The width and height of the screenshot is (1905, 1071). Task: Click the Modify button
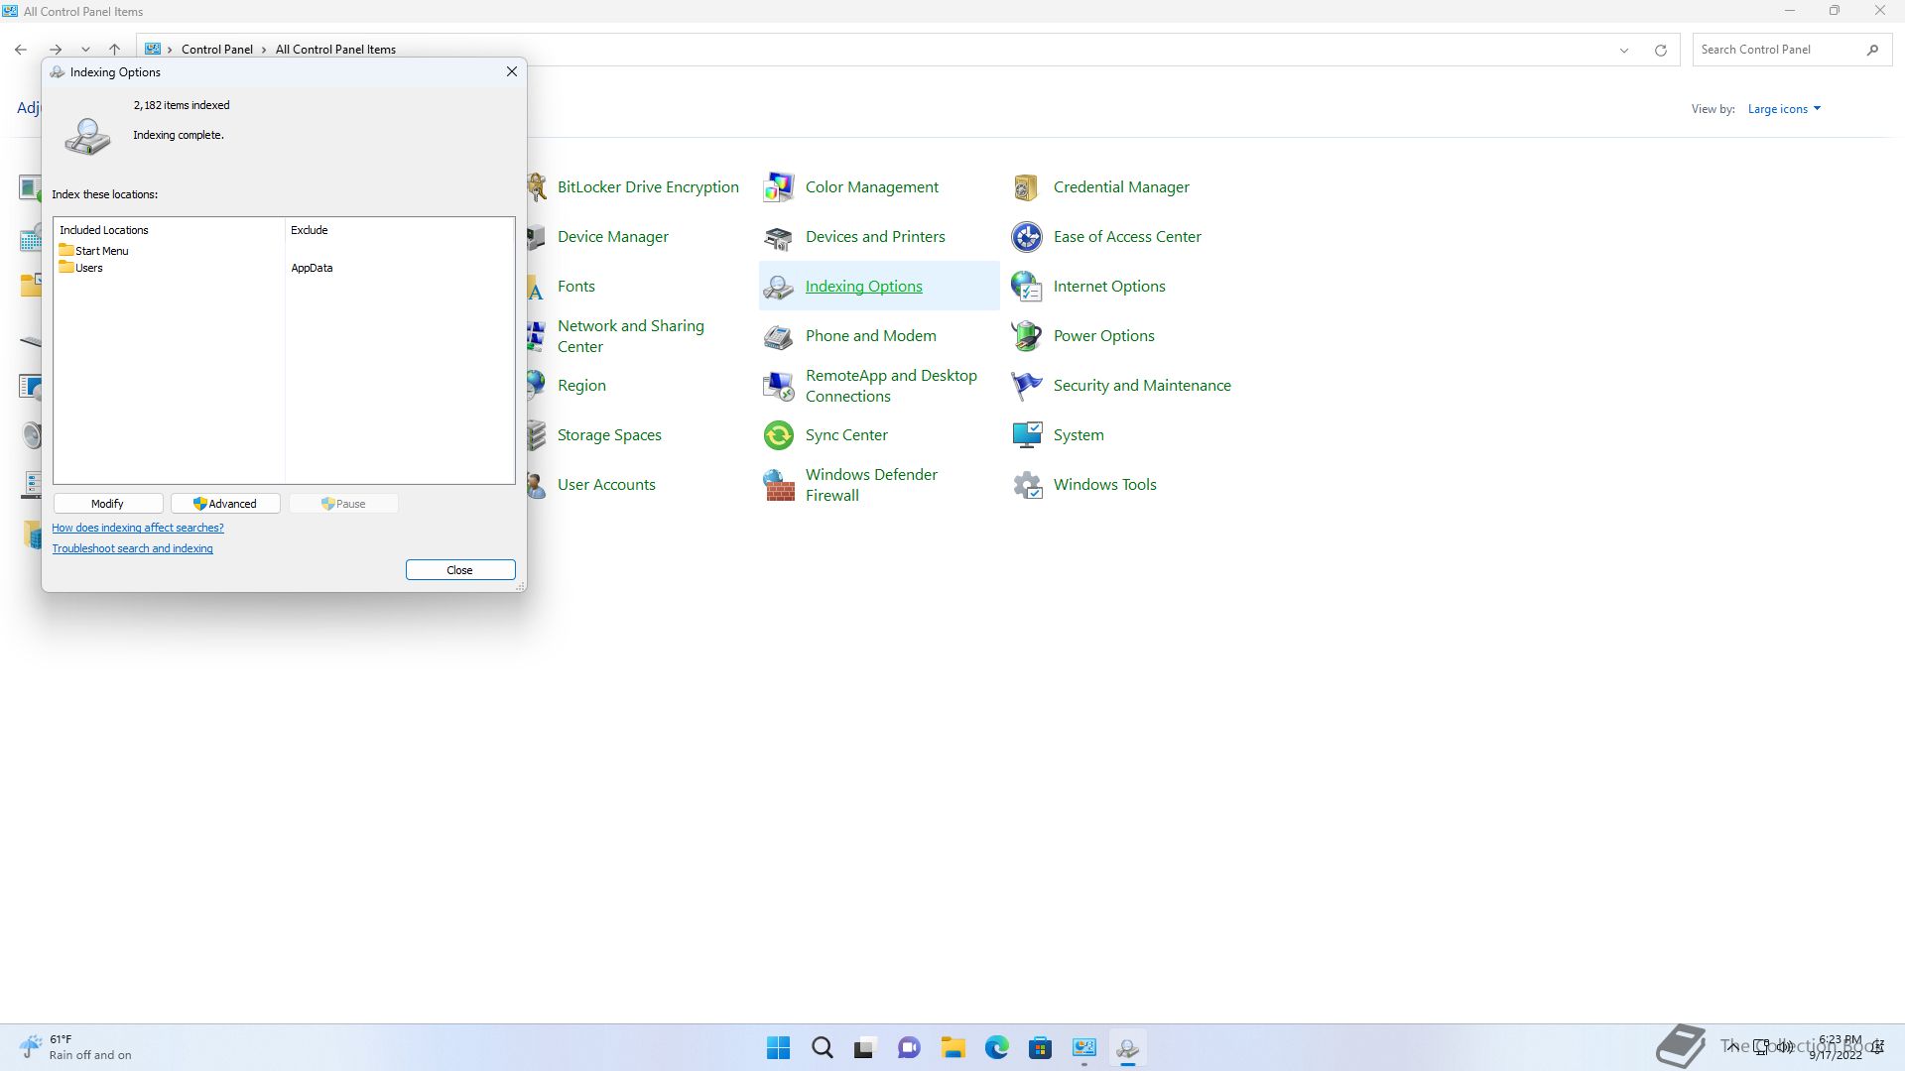coord(108,504)
